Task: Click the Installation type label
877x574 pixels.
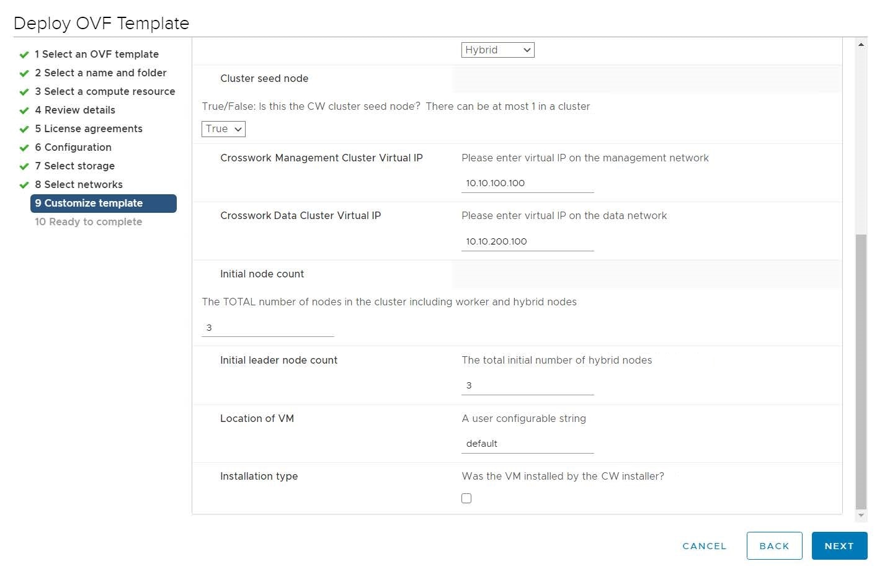Action: click(x=259, y=476)
